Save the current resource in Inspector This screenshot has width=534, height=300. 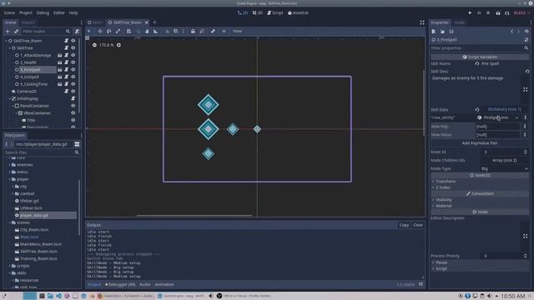(451, 32)
